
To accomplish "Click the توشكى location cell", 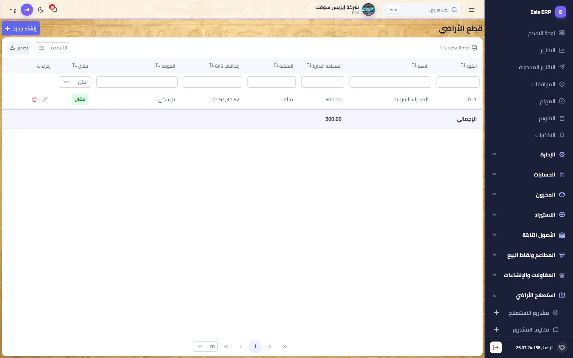I will [167, 100].
